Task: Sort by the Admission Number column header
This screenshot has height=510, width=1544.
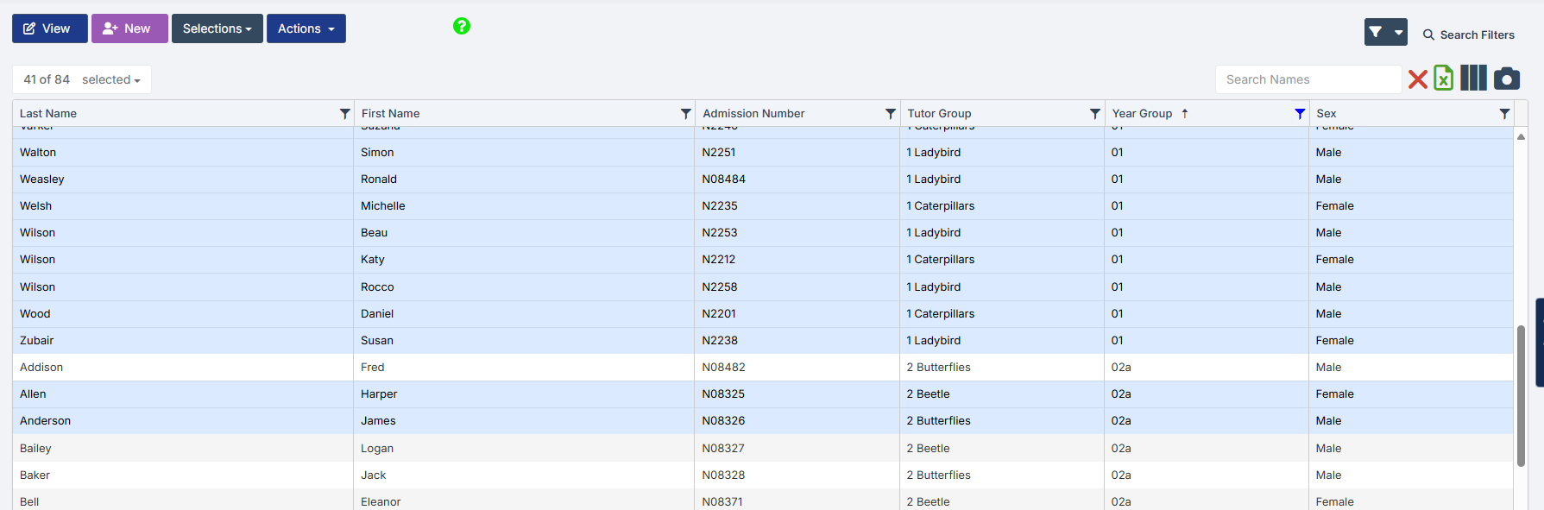Action: pyautogui.click(x=753, y=114)
